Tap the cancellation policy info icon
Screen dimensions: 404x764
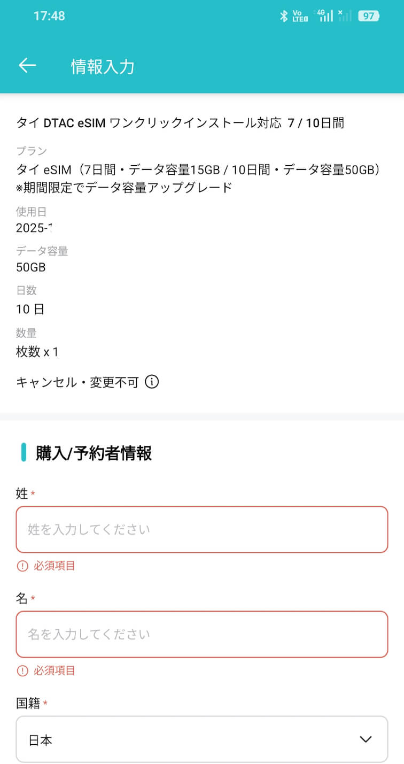pos(152,382)
